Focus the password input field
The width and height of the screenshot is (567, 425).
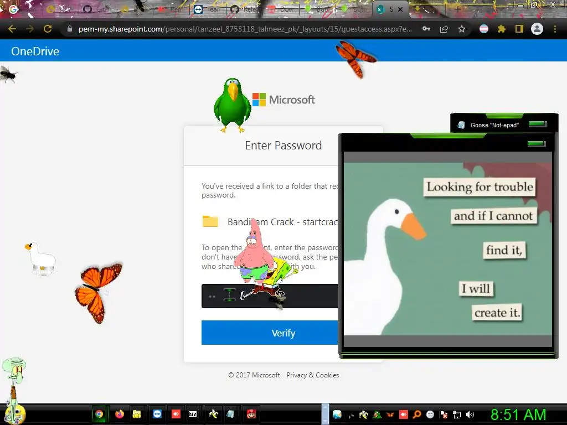(x=270, y=296)
